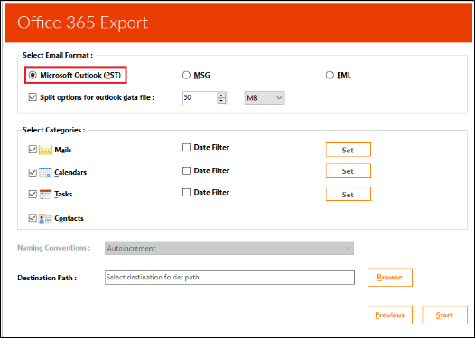Image resolution: width=475 pixels, height=338 pixels.
Task: Uncheck the Contacts category checkbox
Action: (x=33, y=218)
